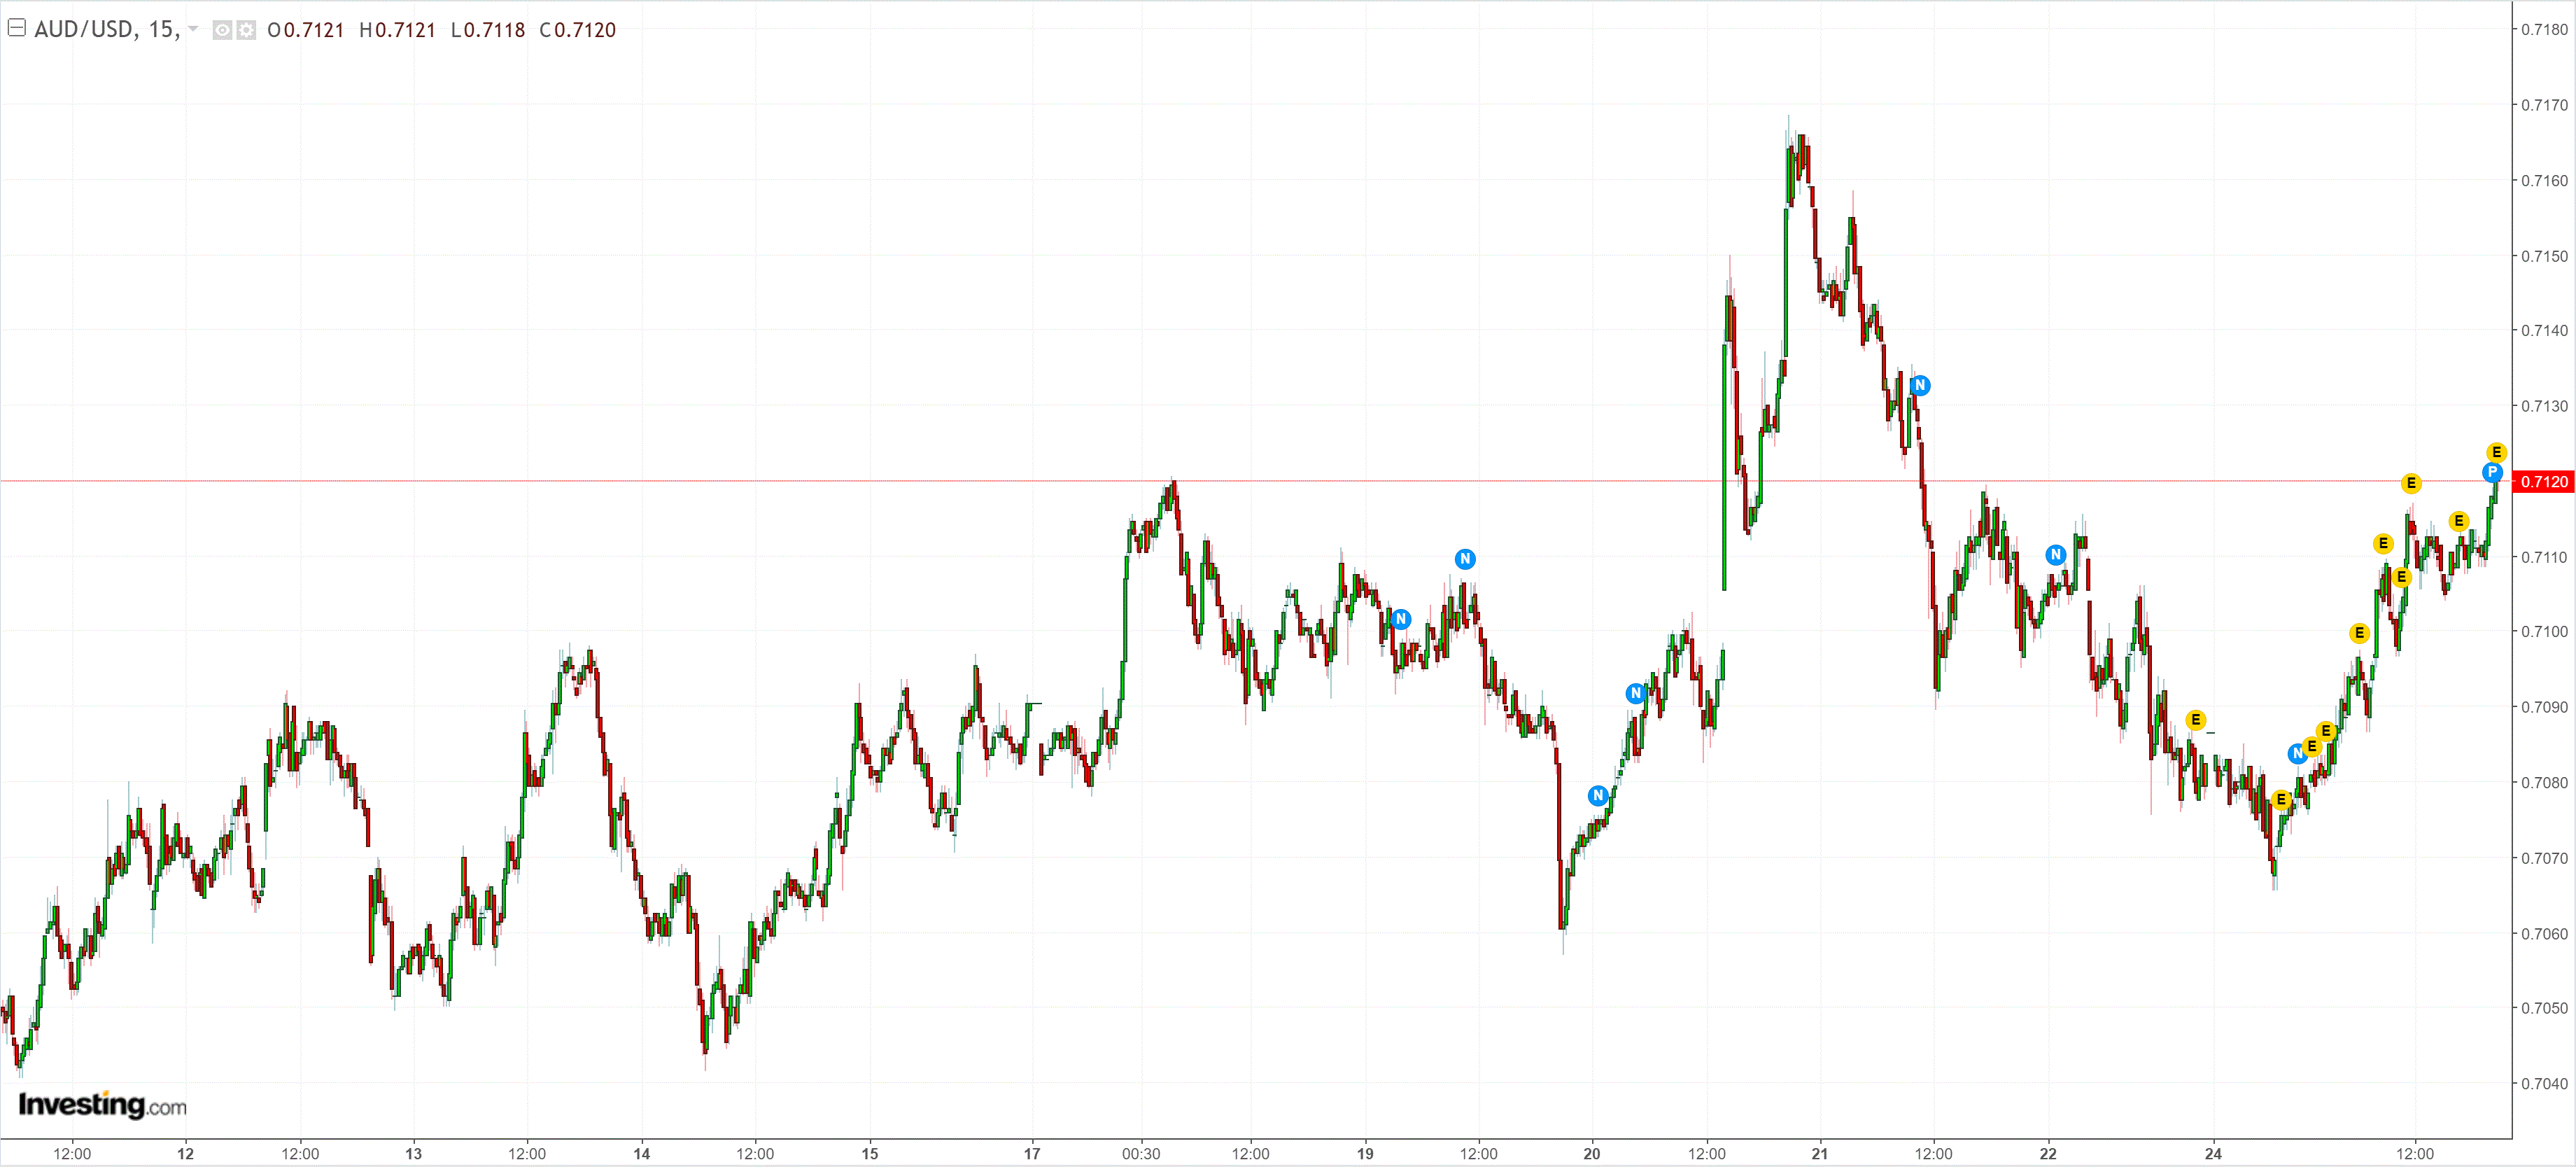
Task: Open the dropdown arrow beside AUD/USD, 15
Action: [x=193, y=29]
